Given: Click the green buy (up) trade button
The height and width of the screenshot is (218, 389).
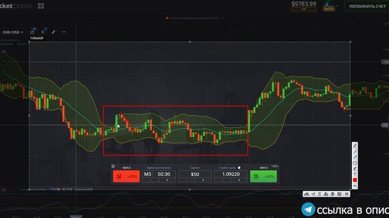Looking at the screenshot, I should 263,176.
